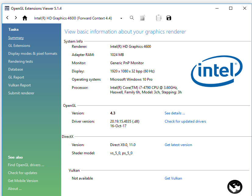Open the Home page icon
Image resolution: width=252 pixels, height=196 pixels.
[x=25, y=18]
